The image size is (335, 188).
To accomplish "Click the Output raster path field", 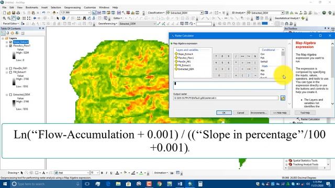I will (x=226, y=98).
